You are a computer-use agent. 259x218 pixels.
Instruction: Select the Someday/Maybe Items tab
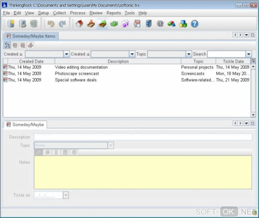click(x=31, y=36)
